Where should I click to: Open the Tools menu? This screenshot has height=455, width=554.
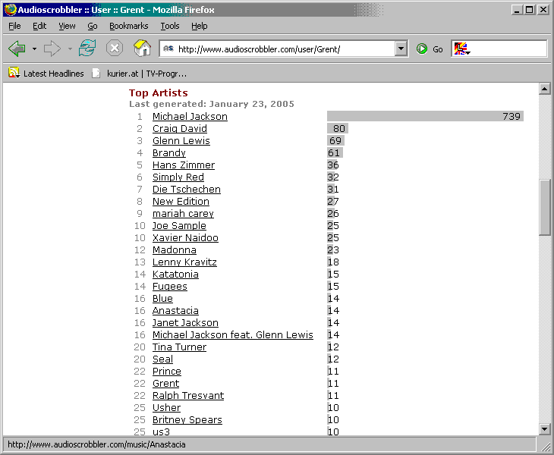(x=170, y=26)
